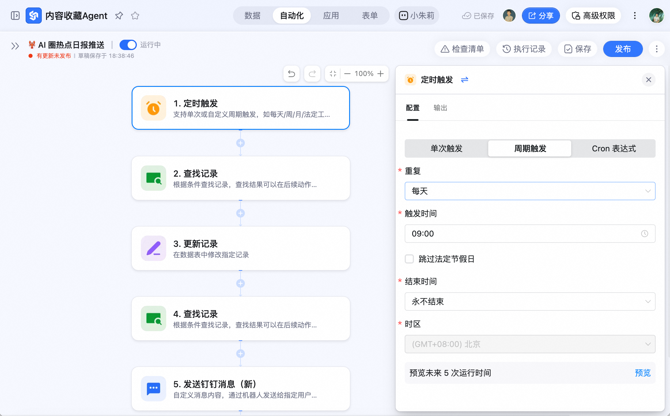This screenshot has height=416, width=670.
Task: Click the 09:00 trigger time input field
Action: 518,234
